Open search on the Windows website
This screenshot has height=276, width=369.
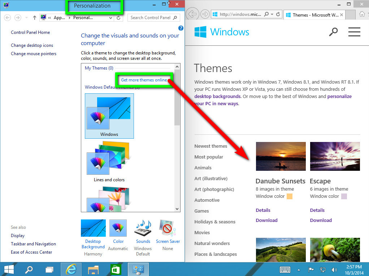click(x=333, y=32)
